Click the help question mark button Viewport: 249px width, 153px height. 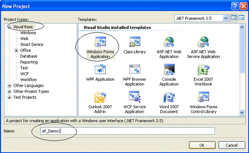coord(235,6)
